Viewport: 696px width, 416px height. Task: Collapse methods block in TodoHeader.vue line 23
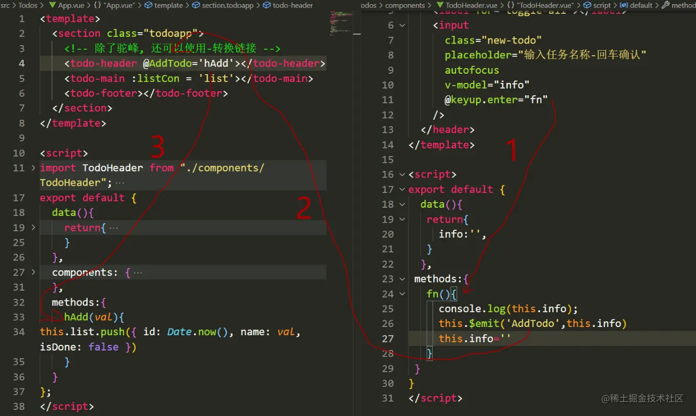[402, 279]
